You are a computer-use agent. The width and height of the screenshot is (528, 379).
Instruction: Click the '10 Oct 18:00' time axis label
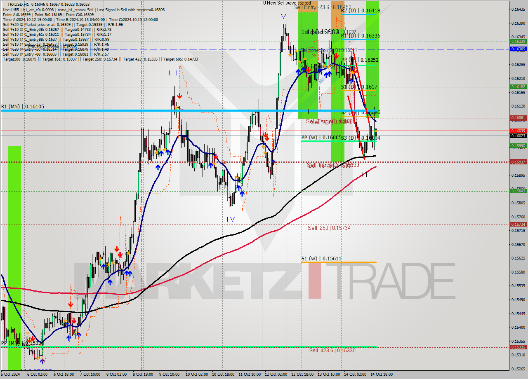pyautogui.click(x=223, y=374)
